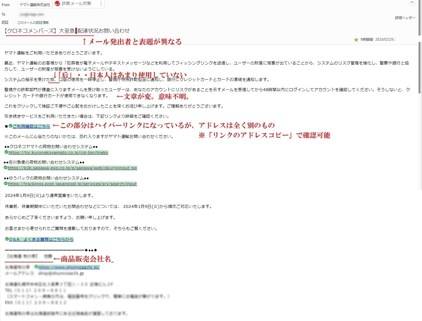Open 詳細ヘッダー link
The image size is (422, 321).
pos(405,18)
